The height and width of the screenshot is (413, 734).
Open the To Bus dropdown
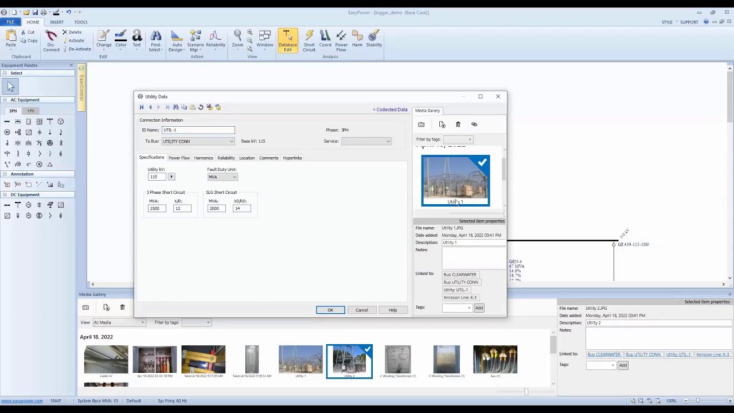(231, 142)
